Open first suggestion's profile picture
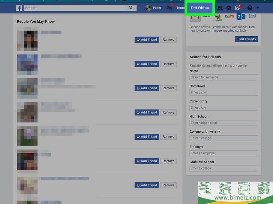This screenshot has width=273, height=204. coord(27,41)
